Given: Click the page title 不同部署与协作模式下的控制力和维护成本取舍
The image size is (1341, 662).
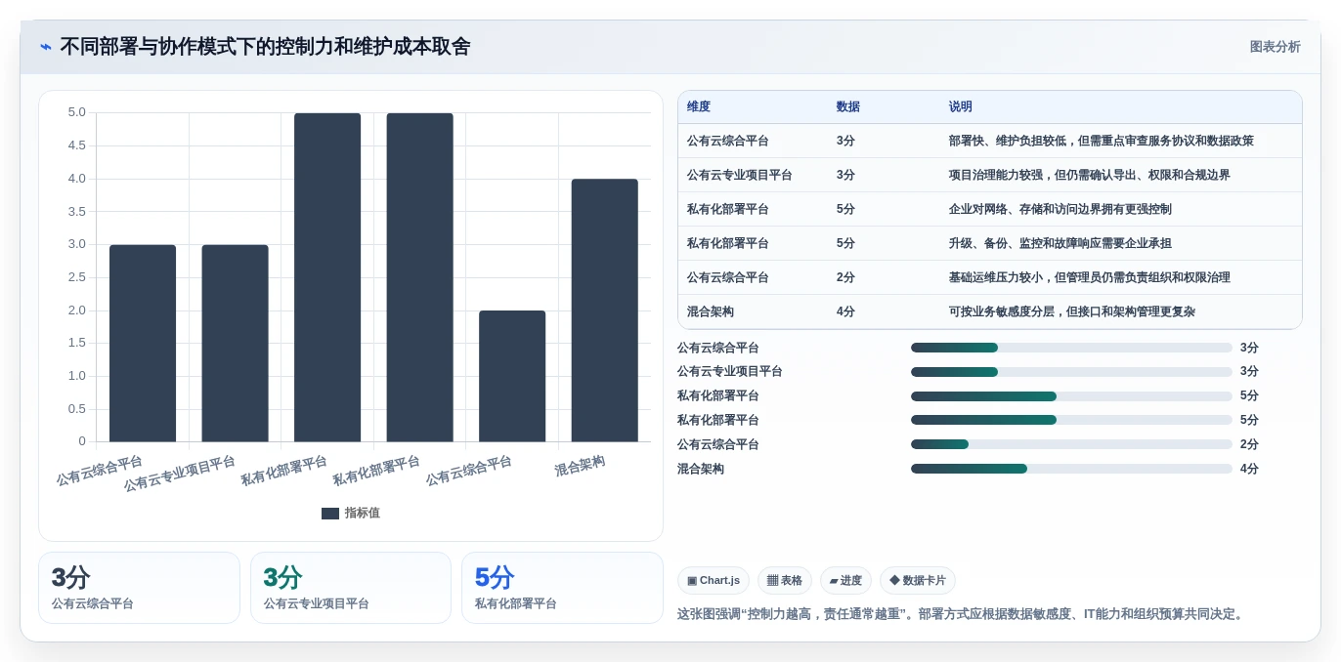Looking at the screenshot, I should coord(265,47).
